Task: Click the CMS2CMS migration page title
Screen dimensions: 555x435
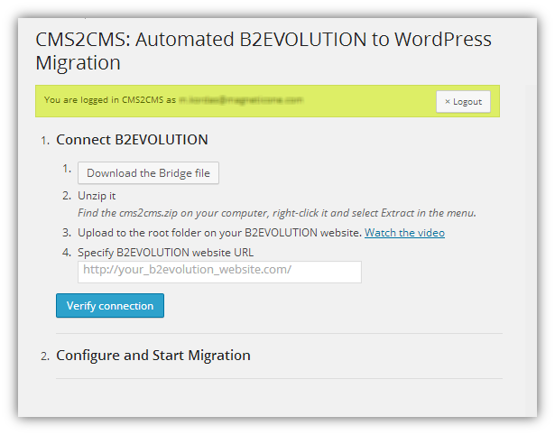Action: coord(263,51)
